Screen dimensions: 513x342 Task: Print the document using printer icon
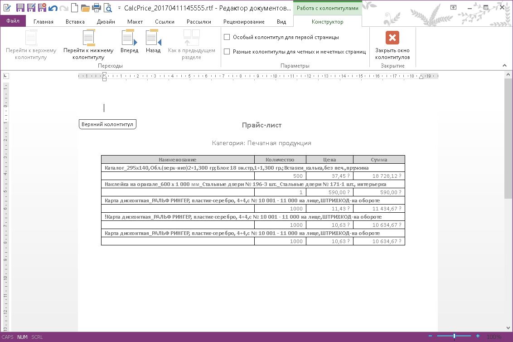coord(97,8)
